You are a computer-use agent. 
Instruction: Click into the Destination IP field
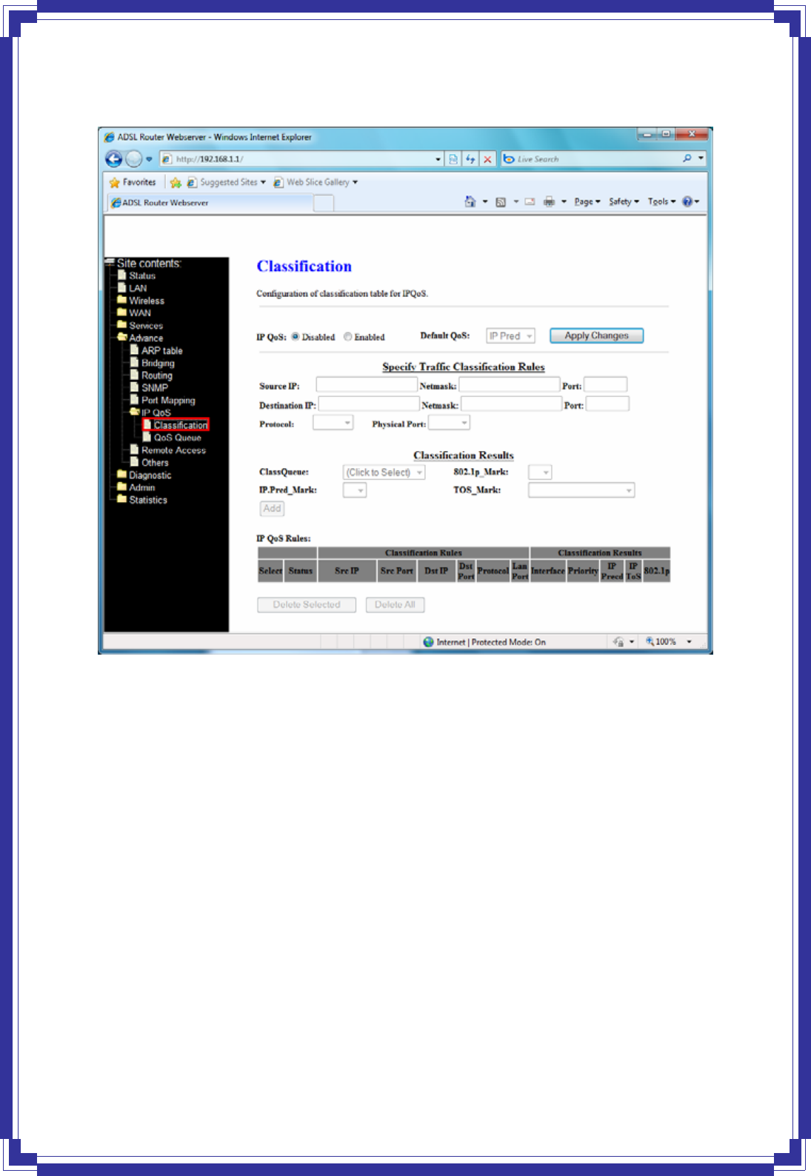369,404
